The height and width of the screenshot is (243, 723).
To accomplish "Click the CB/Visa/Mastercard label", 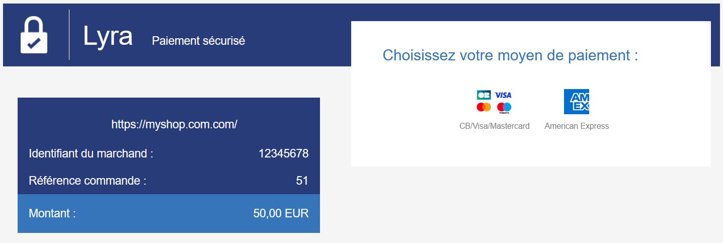I will click(x=495, y=126).
